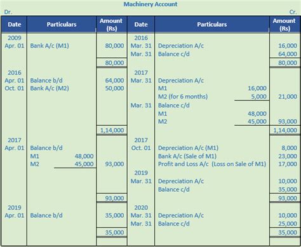Image resolution: width=301 pixels, height=247 pixels.
Task: Click the 80,000 amount beside Bank A/c (M1)
Action: click(x=114, y=46)
